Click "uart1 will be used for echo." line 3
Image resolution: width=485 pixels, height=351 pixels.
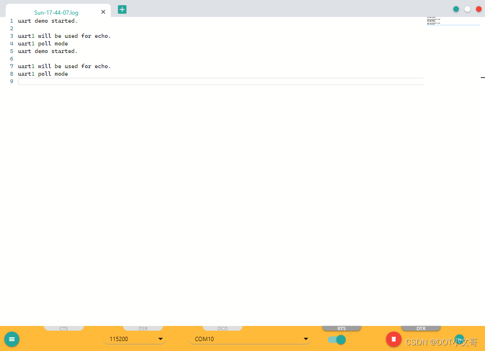[64, 36]
